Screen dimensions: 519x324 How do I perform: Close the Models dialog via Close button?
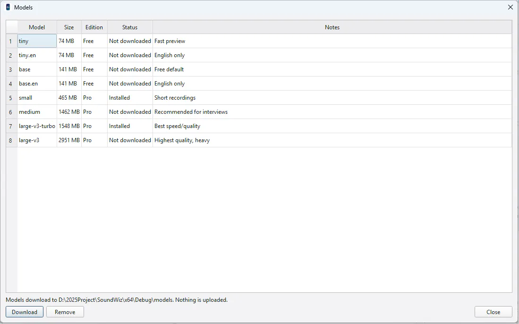pos(493,312)
